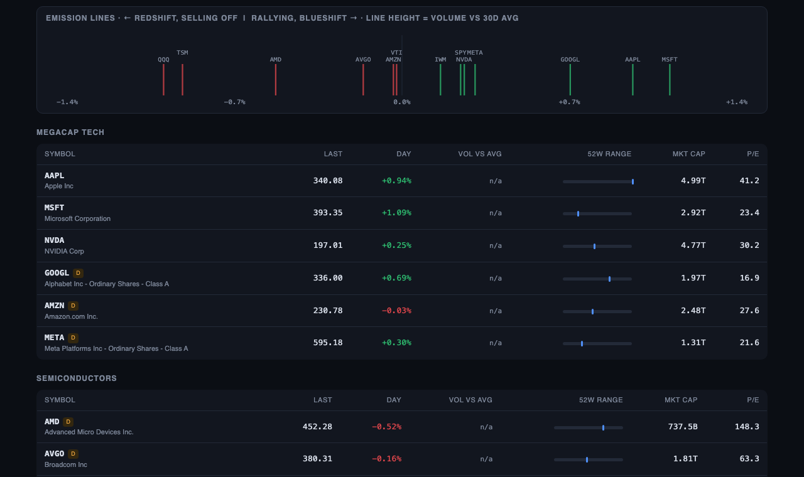Click the MEGACAP TECH section heading
Image resolution: width=804 pixels, height=477 pixels.
70,132
